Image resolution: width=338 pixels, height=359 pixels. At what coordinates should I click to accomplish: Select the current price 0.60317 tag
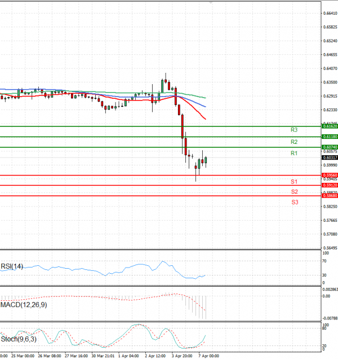[x=330, y=157]
